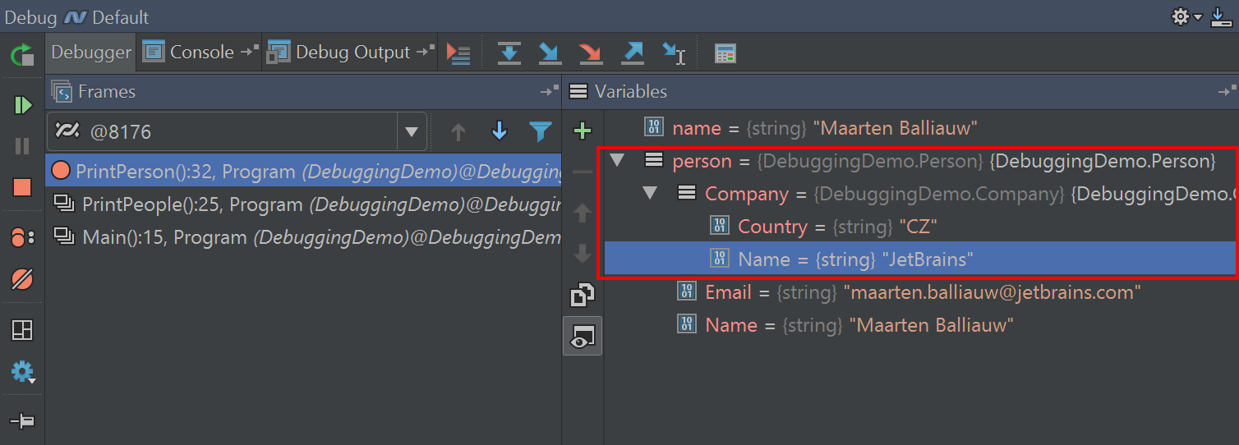
Task: Toggle Show Watches in Variables eye icon
Action: [x=583, y=336]
